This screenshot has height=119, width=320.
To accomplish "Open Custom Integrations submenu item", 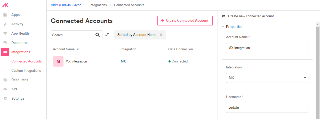I will [x=26, y=71].
